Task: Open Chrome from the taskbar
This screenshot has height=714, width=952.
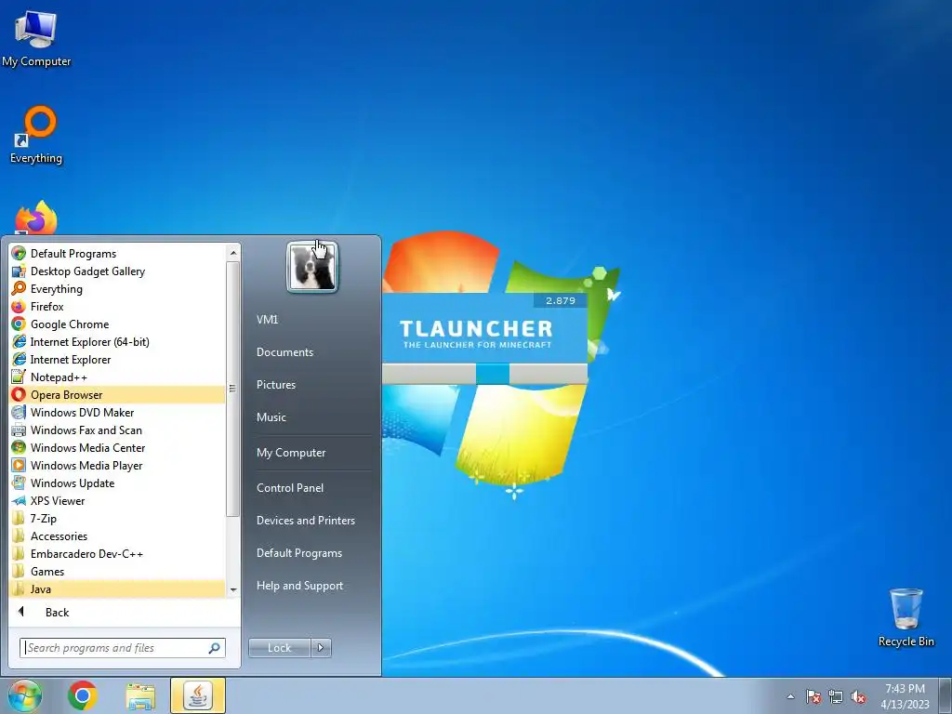Action: point(83,695)
